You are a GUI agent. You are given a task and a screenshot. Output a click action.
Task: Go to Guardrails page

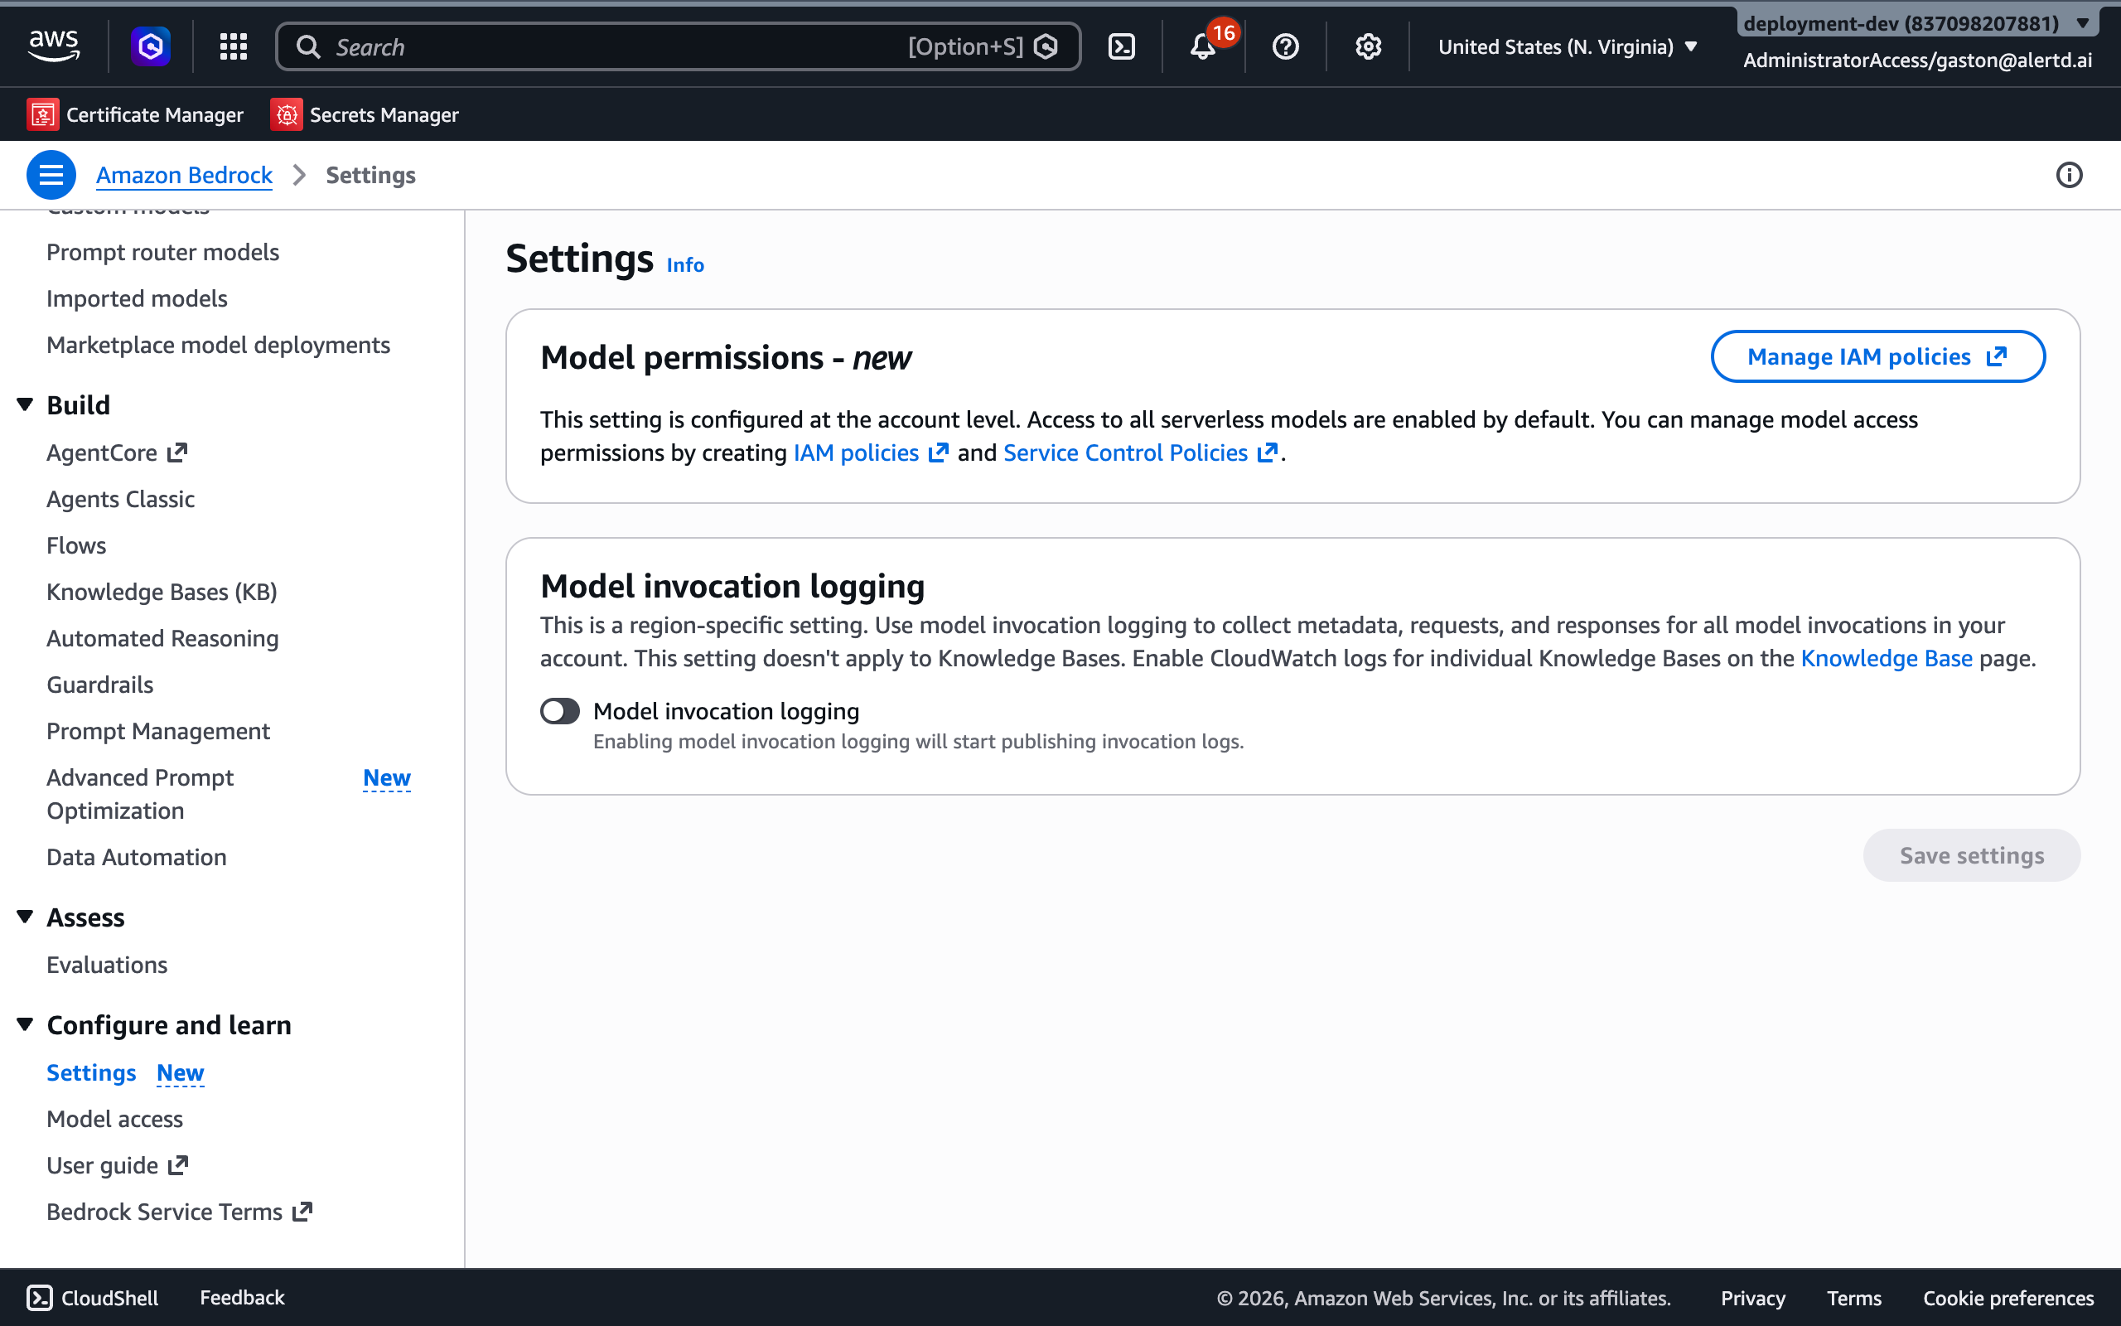(x=100, y=686)
